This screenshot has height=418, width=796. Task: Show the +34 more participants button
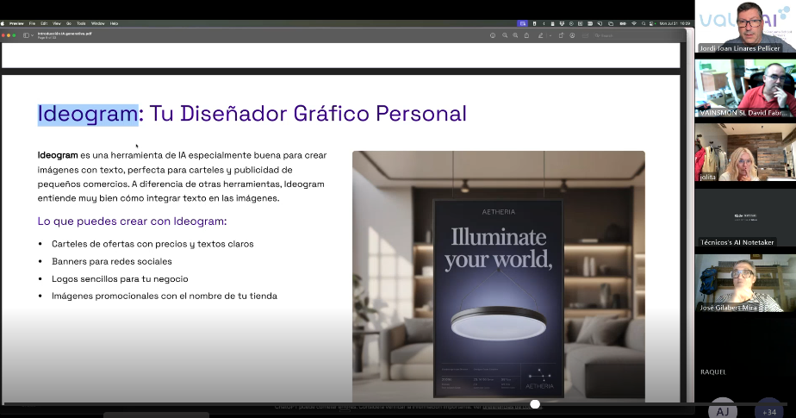pos(768,409)
